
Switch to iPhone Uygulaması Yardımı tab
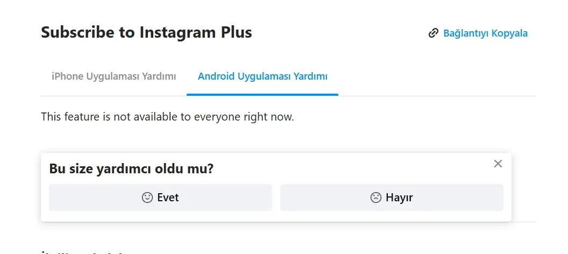(x=113, y=76)
